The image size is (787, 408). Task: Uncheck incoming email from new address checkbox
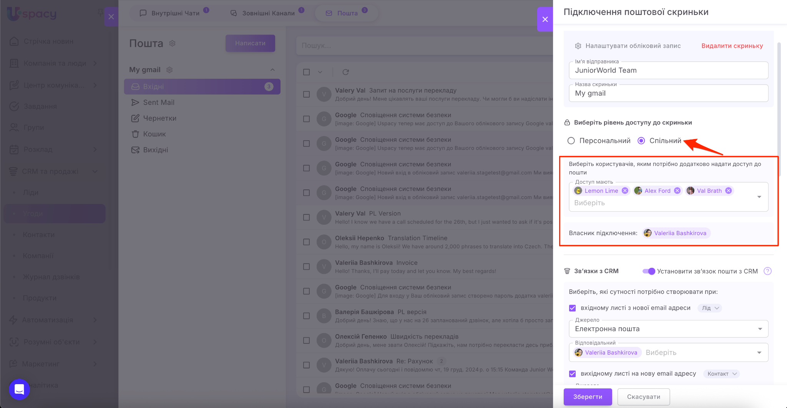pos(573,308)
